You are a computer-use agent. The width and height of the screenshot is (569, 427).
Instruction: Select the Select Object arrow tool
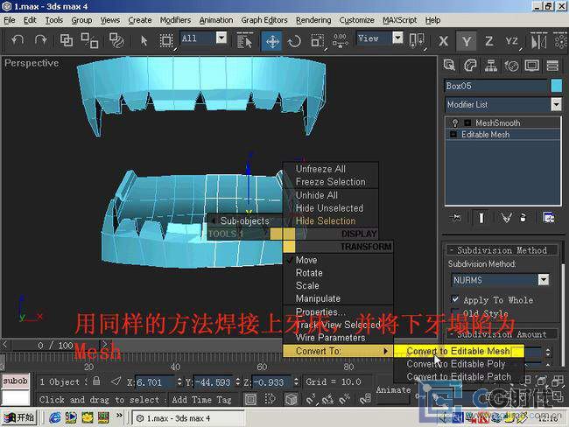144,40
